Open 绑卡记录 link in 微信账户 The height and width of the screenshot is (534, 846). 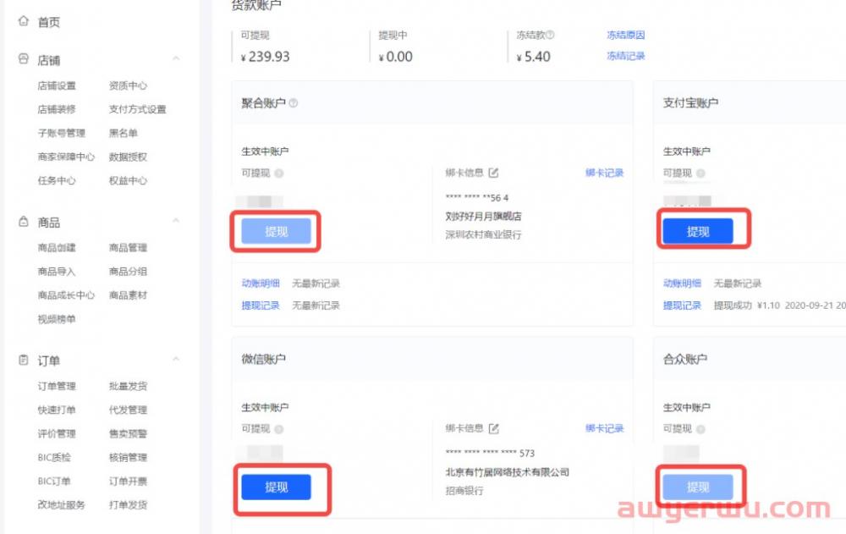tap(604, 429)
